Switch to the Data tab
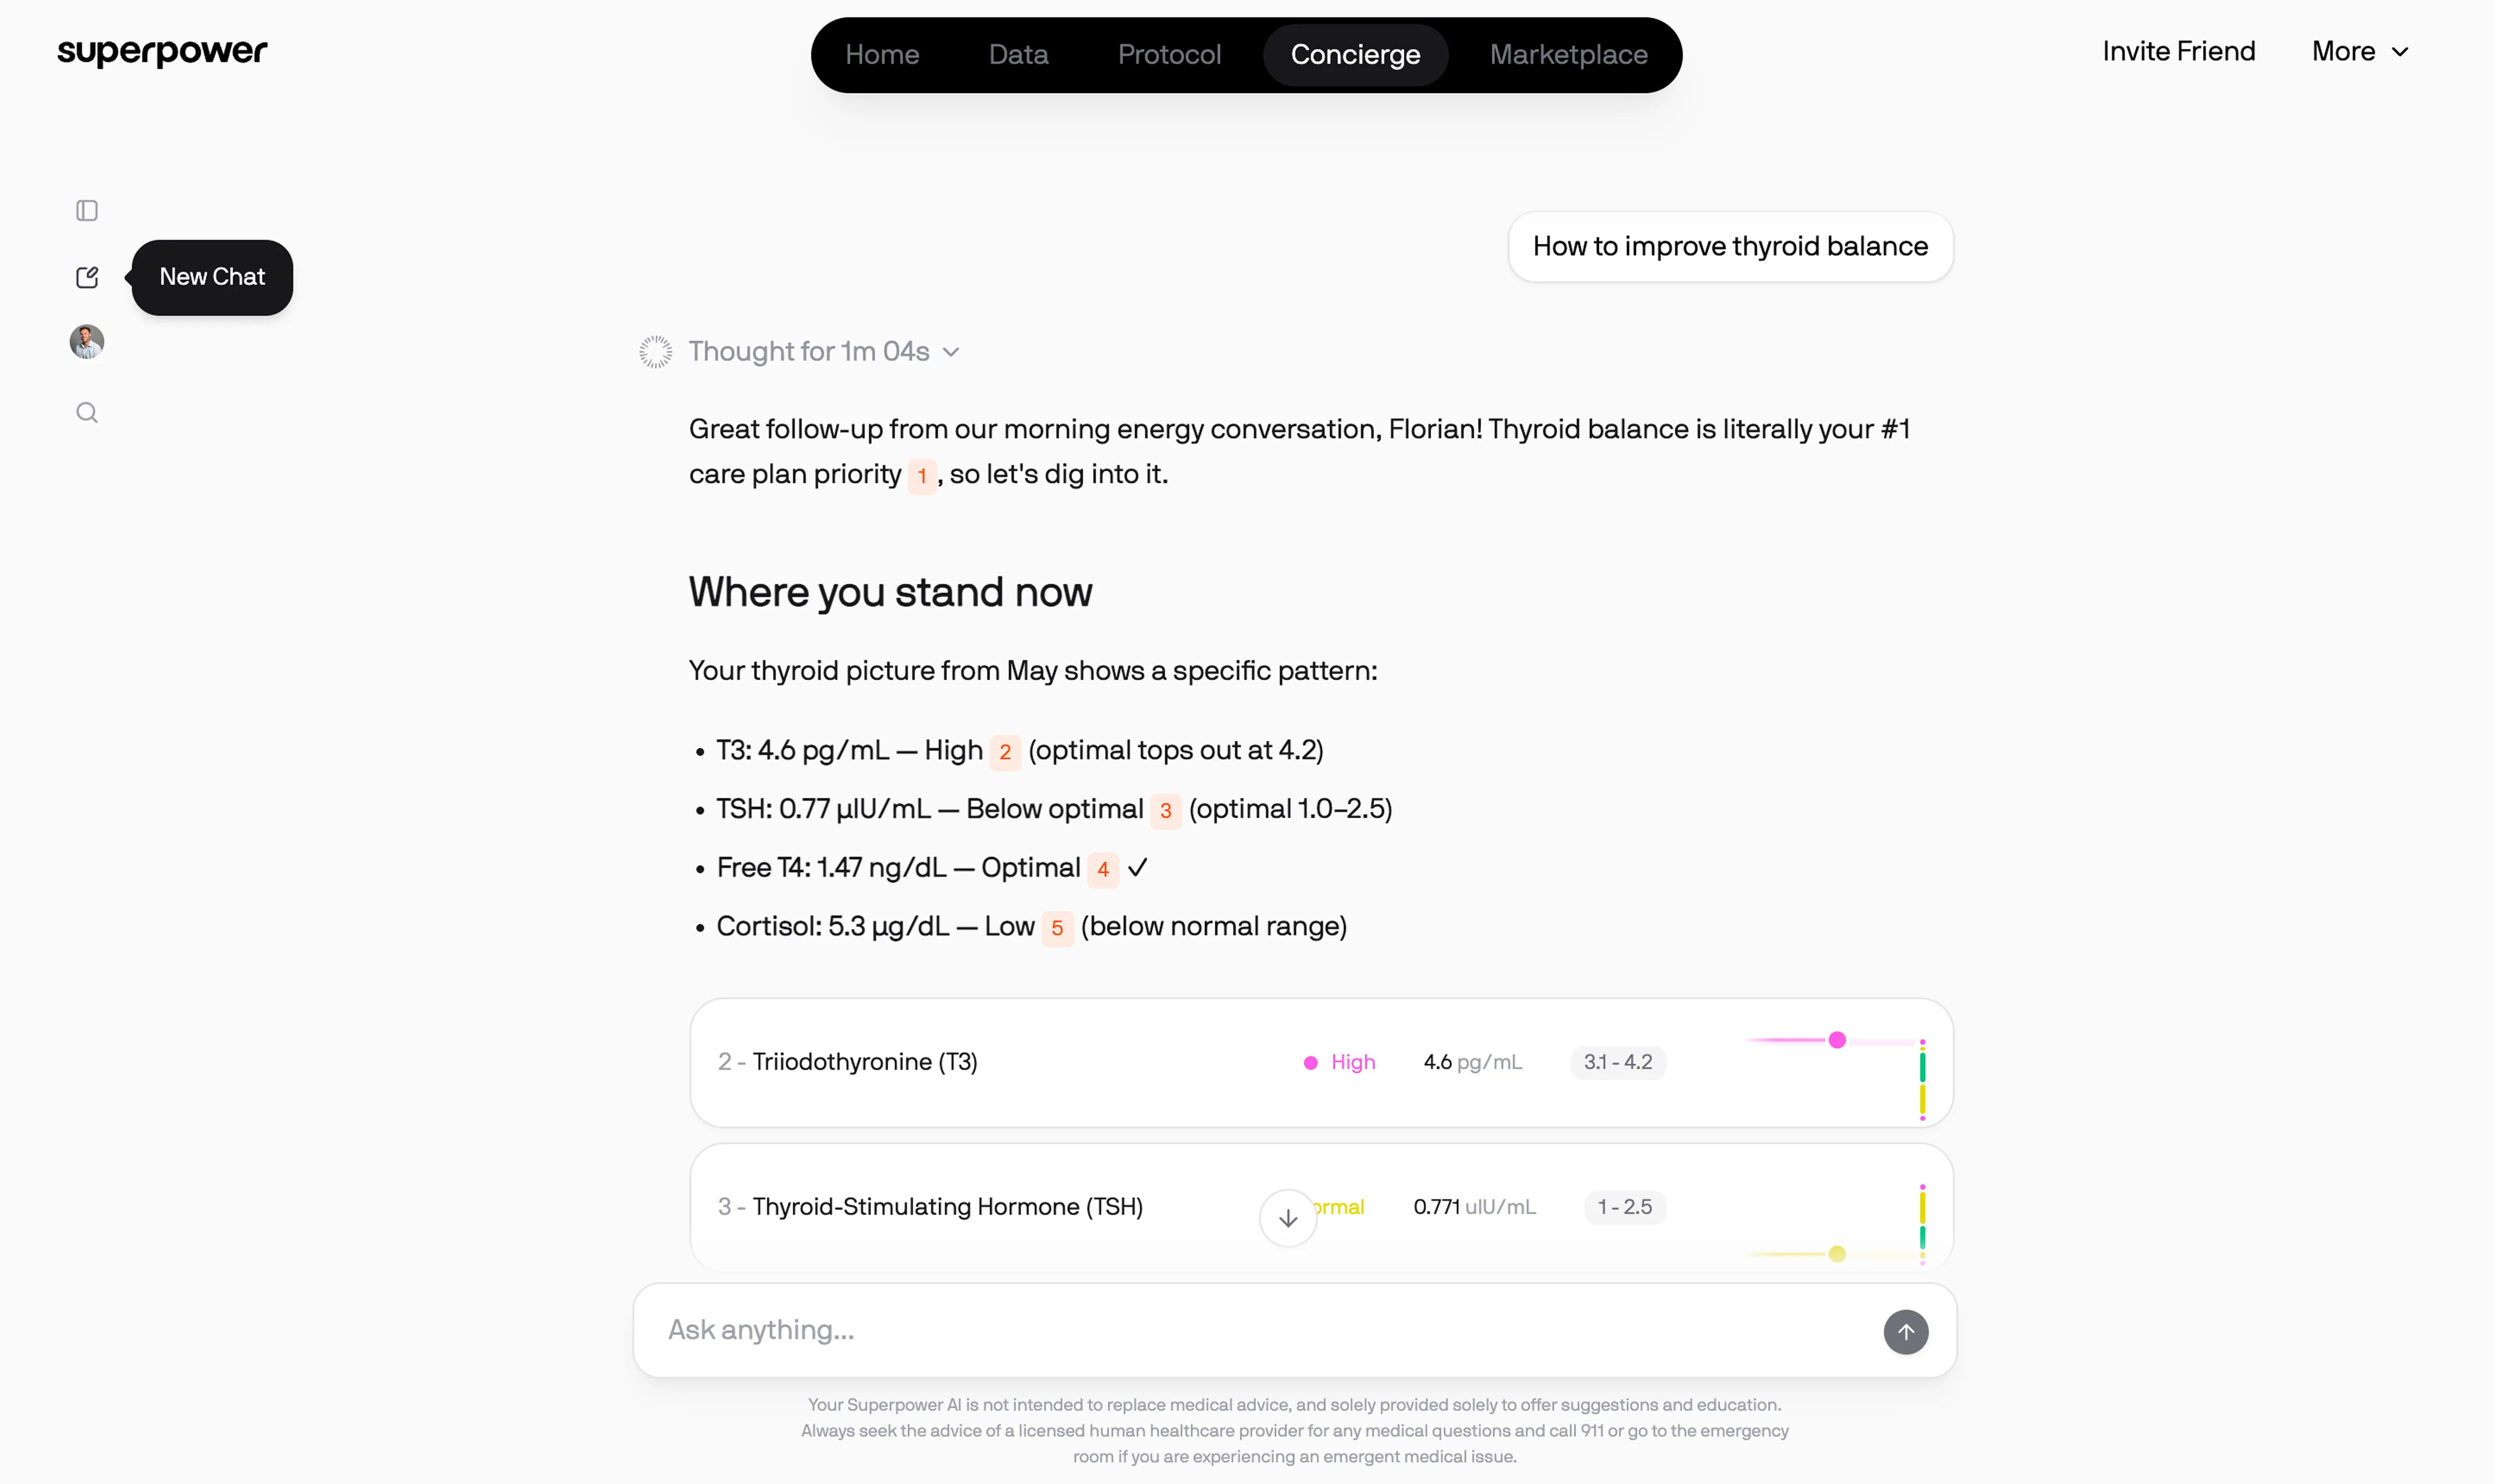2494x1484 pixels. pos(1018,55)
